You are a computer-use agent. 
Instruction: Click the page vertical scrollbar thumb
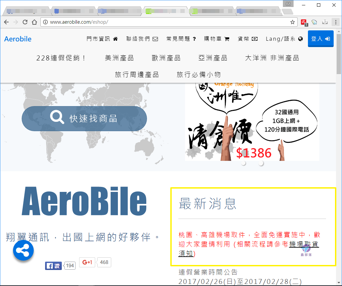pyautogui.click(x=339, y=53)
